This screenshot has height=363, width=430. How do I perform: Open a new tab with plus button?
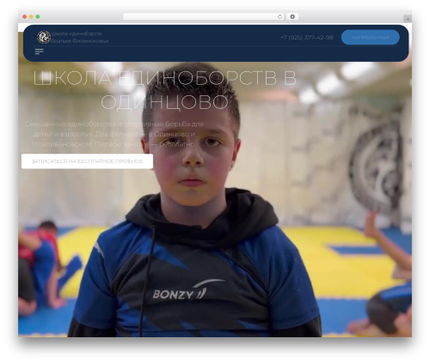(x=408, y=19)
